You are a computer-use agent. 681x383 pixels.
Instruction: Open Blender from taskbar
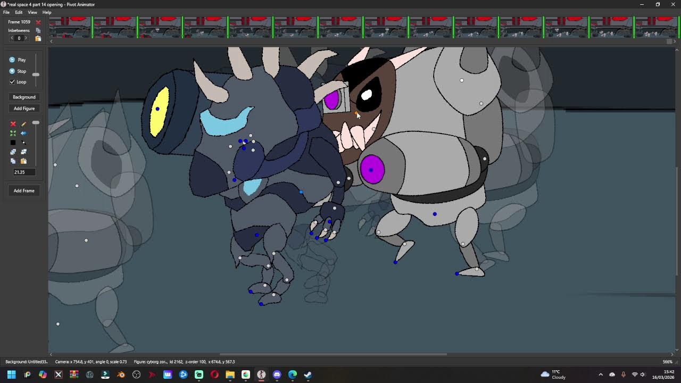(121, 374)
